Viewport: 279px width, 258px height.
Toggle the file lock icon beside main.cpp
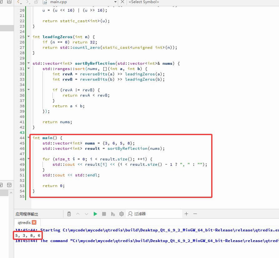pos(36,2)
